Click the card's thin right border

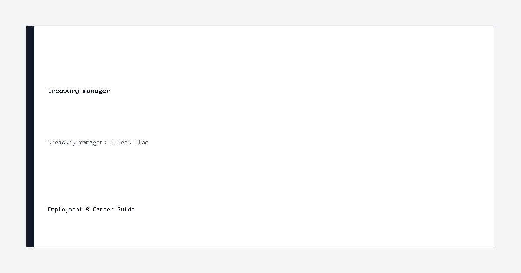click(x=495, y=136)
